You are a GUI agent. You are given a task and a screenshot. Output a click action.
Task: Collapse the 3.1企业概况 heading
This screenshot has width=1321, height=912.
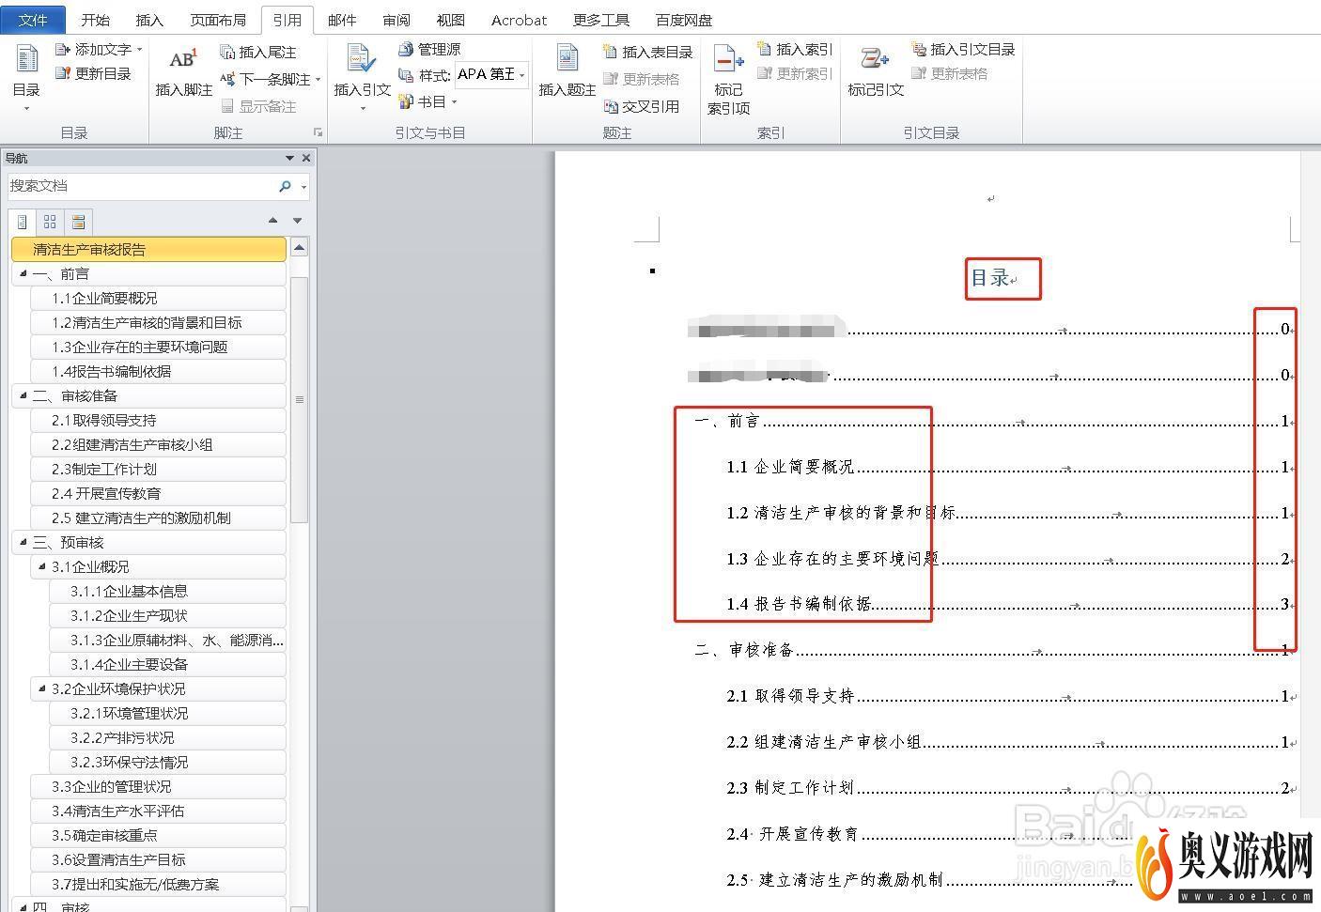coord(42,566)
